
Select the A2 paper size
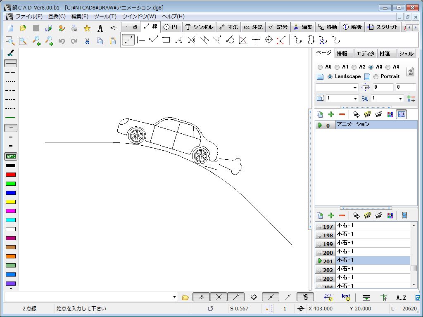pyautogui.click(x=354, y=67)
